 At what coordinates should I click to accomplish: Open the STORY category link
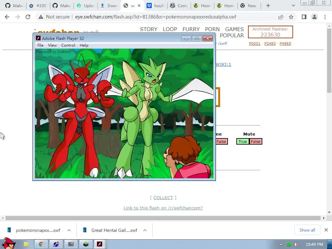coord(148,29)
